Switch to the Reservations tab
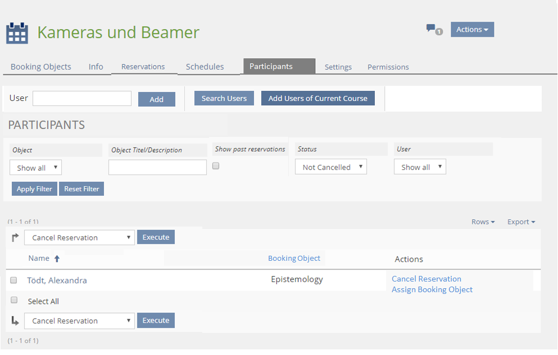The height and width of the screenshot is (355, 558). [x=143, y=67]
